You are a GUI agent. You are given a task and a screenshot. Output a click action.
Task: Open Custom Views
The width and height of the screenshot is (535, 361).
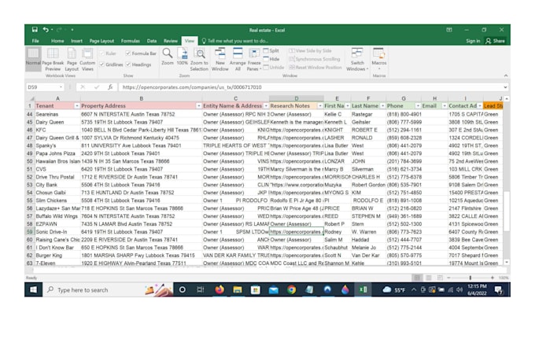pyautogui.click(x=87, y=59)
